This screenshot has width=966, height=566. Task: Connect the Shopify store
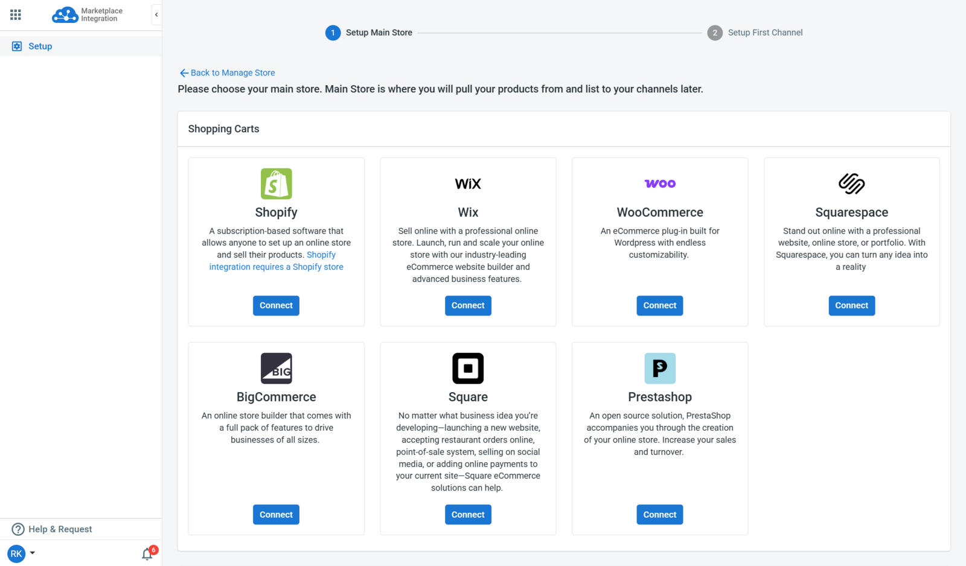coord(276,305)
